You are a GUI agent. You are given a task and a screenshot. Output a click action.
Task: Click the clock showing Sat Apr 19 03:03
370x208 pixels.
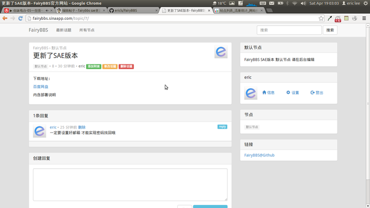click(324, 3)
